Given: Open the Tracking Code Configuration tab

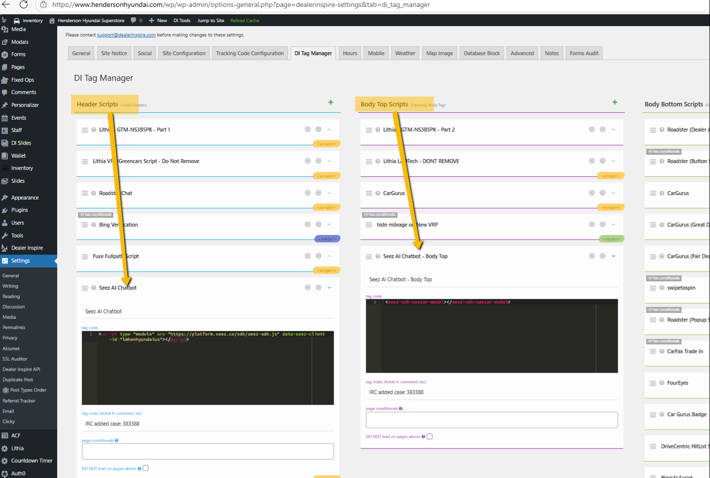Looking at the screenshot, I should click(x=250, y=53).
